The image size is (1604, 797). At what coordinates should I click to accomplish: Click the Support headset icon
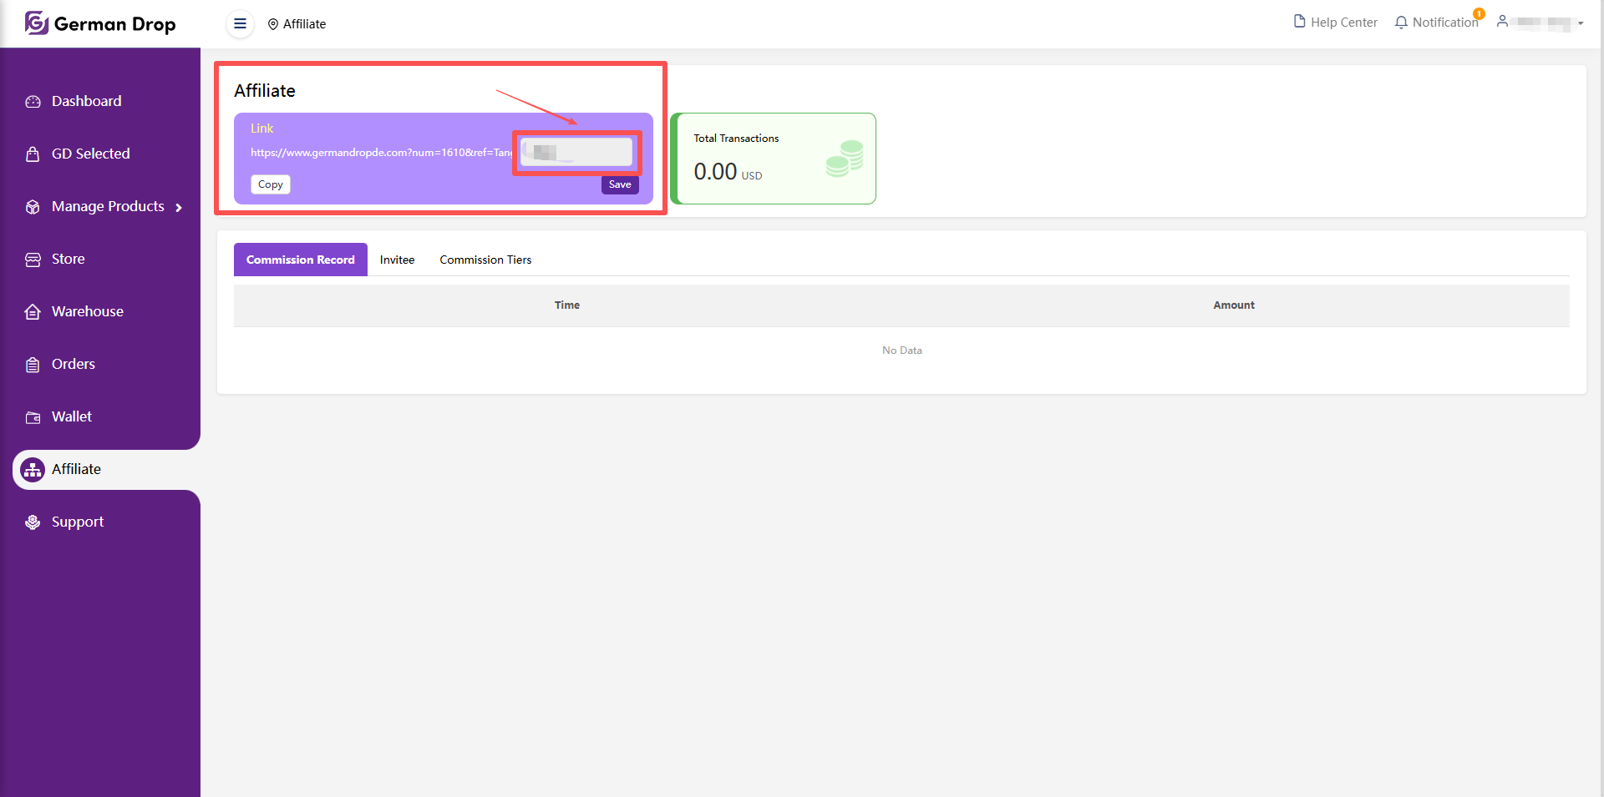click(33, 522)
